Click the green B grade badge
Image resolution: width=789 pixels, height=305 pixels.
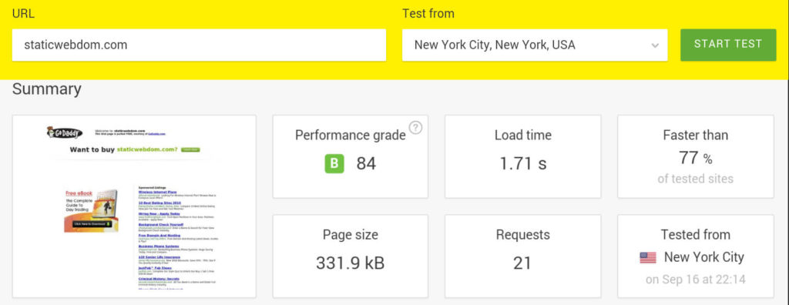pos(334,163)
